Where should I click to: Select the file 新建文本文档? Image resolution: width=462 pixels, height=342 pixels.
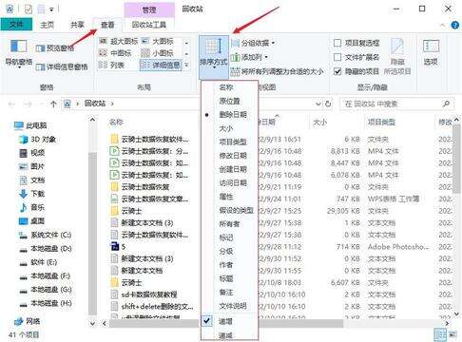137,271
